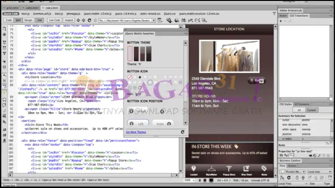Open the address field dropdown arrow

tap(154, 21)
